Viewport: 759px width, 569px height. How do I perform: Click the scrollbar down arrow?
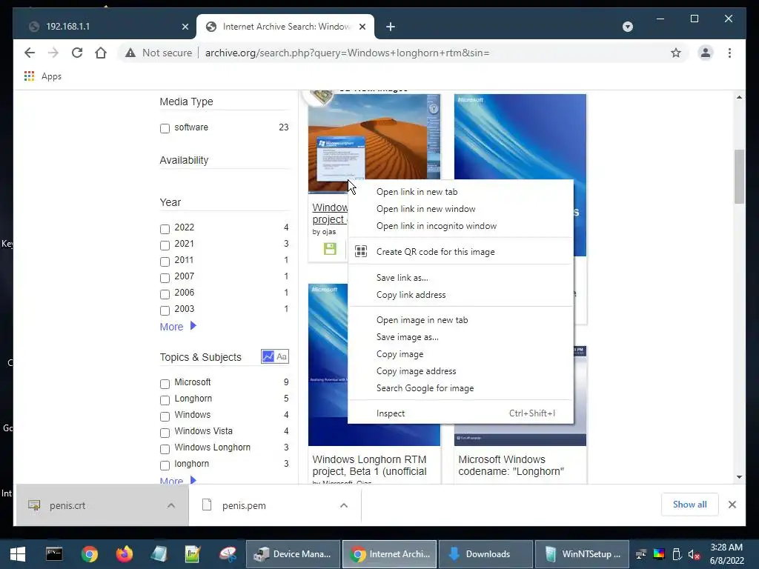(739, 477)
